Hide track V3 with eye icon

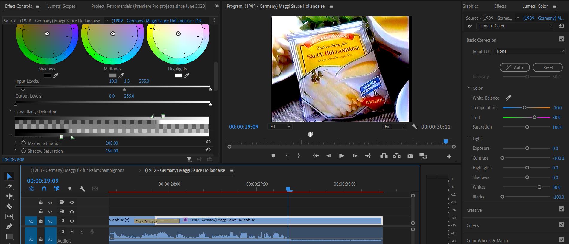click(72, 202)
